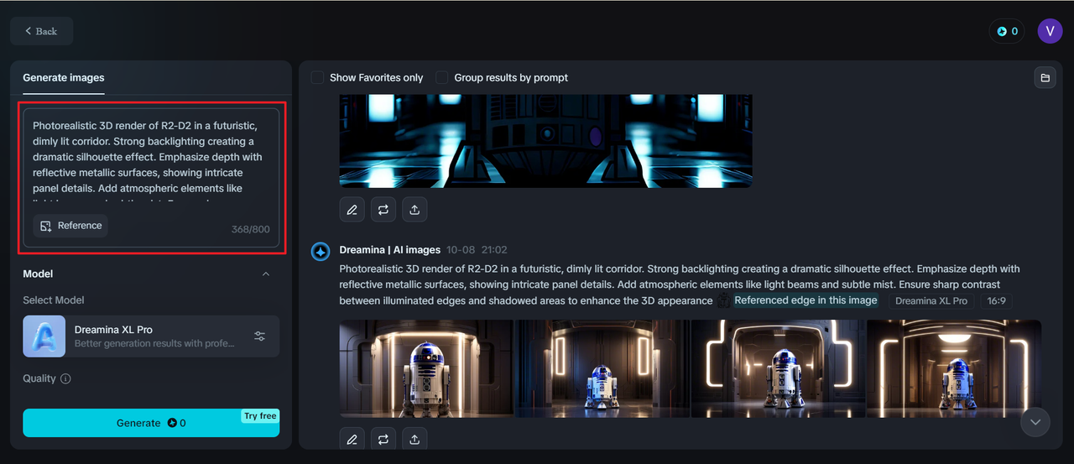Regenerate the top result with loop icon
The image size is (1074, 464).
[383, 210]
